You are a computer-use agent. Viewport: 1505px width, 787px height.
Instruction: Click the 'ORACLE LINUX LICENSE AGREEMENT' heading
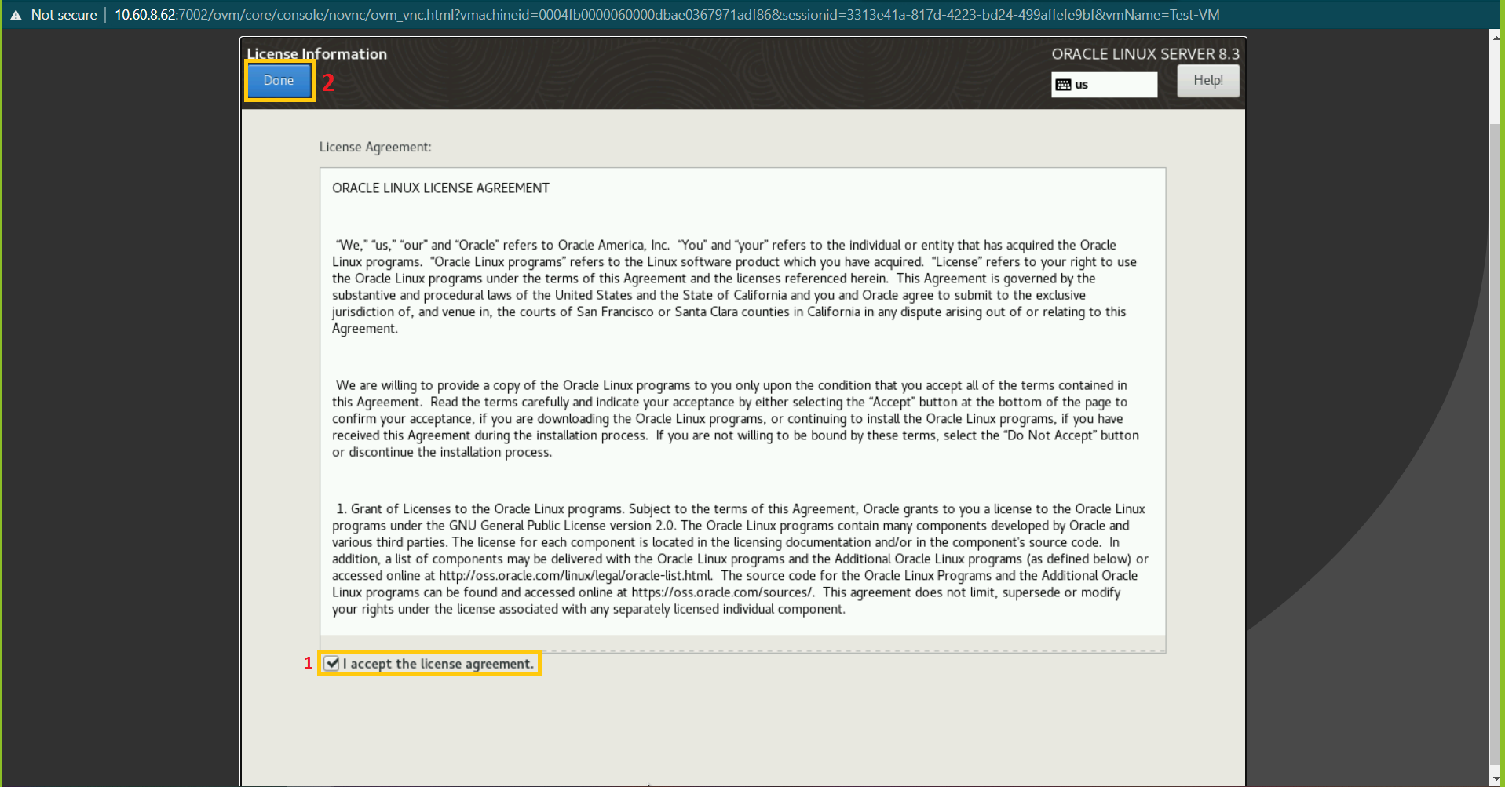(440, 188)
